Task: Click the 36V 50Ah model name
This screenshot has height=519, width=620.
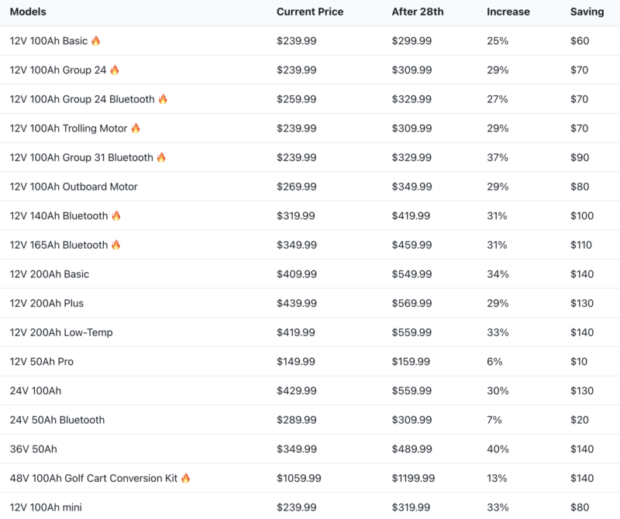Action: click(x=33, y=449)
